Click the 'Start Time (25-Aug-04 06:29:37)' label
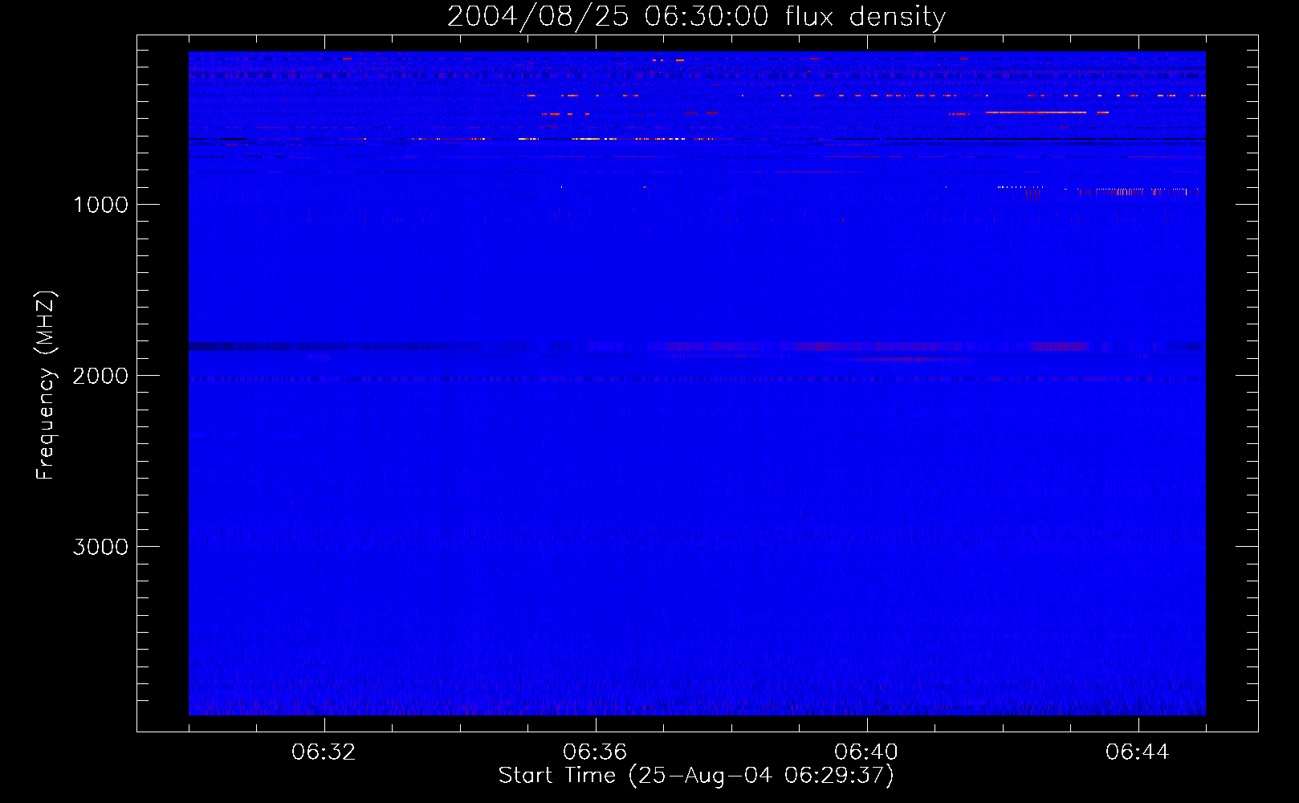 pyautogui.click(x=696, y=776)
